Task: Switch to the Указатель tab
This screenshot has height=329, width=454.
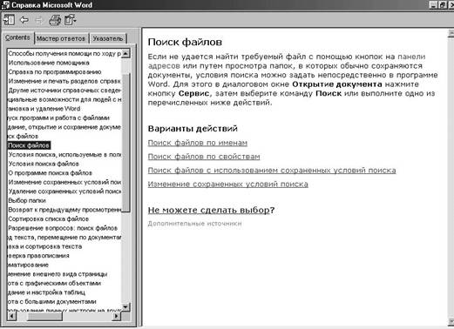Action: click(x=108, y=38)
